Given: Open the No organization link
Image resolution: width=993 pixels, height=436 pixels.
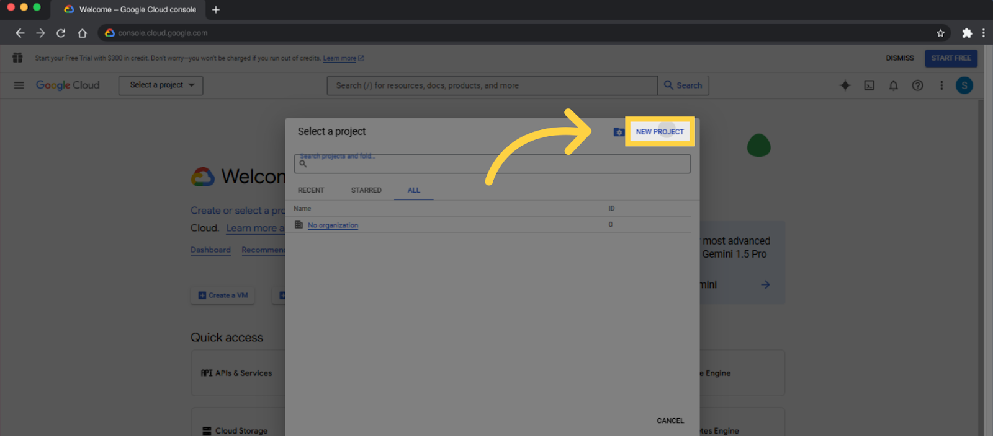Looking at the screenshot, I should point(333,225).
